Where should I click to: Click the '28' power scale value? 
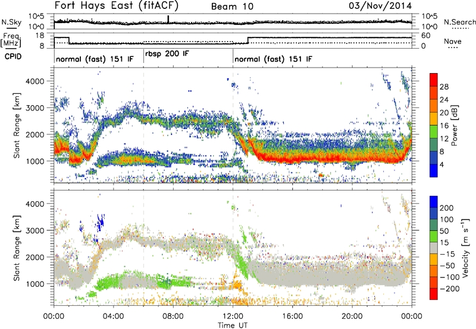(x=444, y=87)
